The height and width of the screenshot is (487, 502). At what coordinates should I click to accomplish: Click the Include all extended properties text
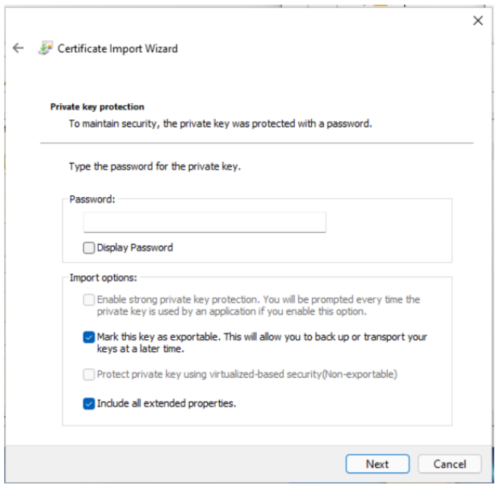[166, 403]
